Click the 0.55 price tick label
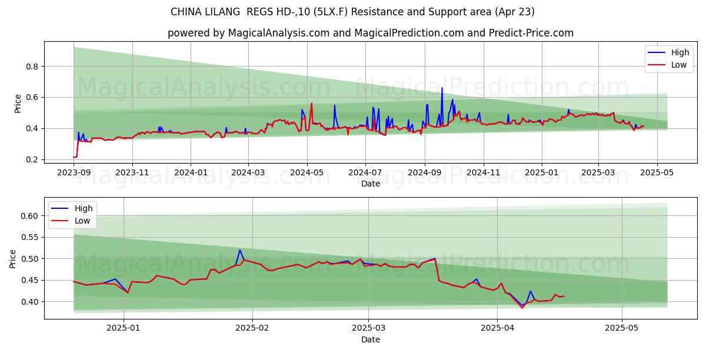Image resolution: width=706 pixels, height=353 pixels. (31, 238)
